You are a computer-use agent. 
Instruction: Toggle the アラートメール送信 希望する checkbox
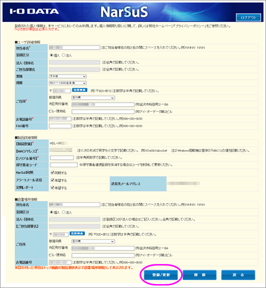pos(53,180)
